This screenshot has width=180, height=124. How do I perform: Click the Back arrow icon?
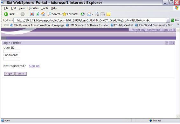pos(6,14)
